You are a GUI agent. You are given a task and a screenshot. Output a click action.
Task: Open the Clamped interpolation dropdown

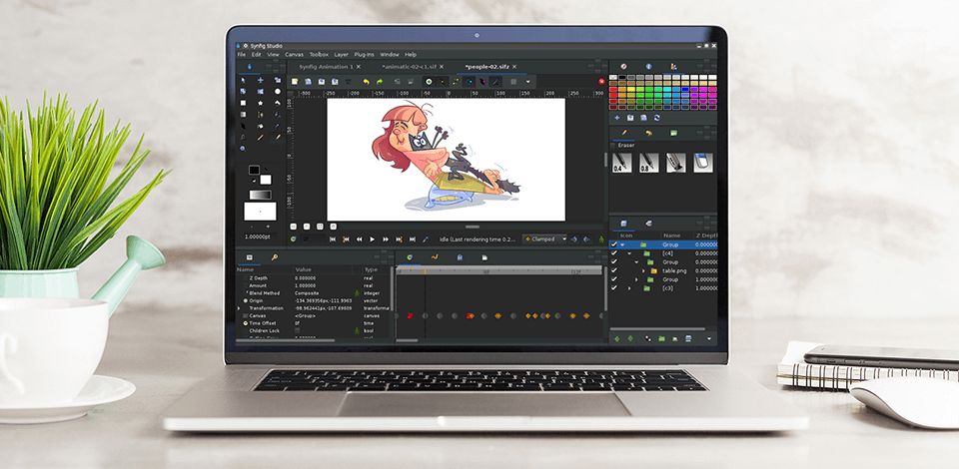(545, 239)
